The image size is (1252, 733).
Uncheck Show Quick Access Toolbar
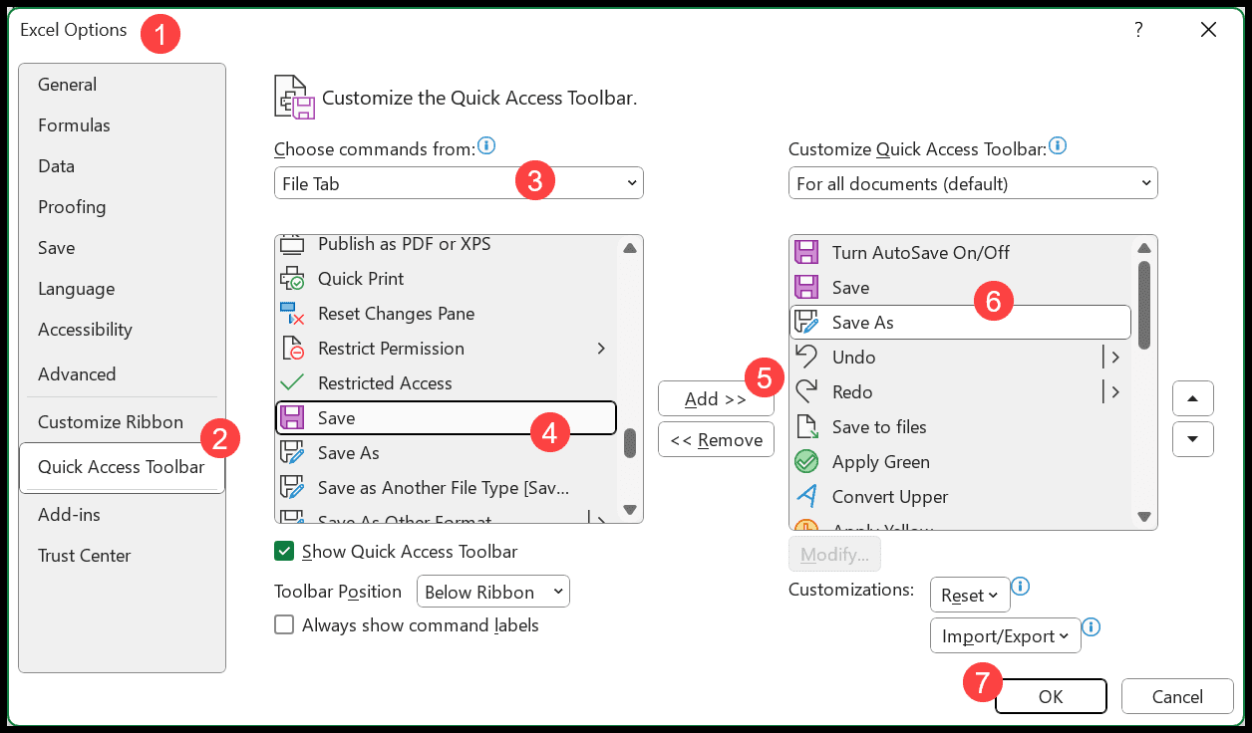(x=284, y=552)
